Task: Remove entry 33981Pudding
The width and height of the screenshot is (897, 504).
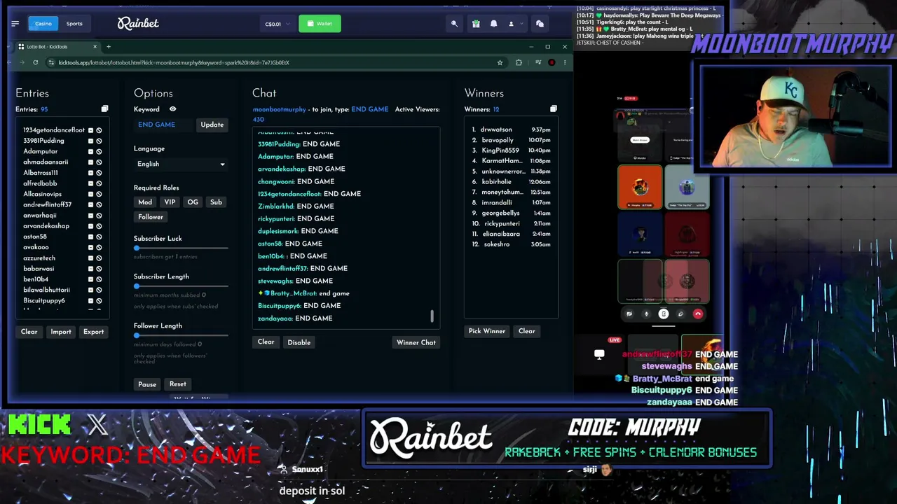Action: tap(90, 141)
